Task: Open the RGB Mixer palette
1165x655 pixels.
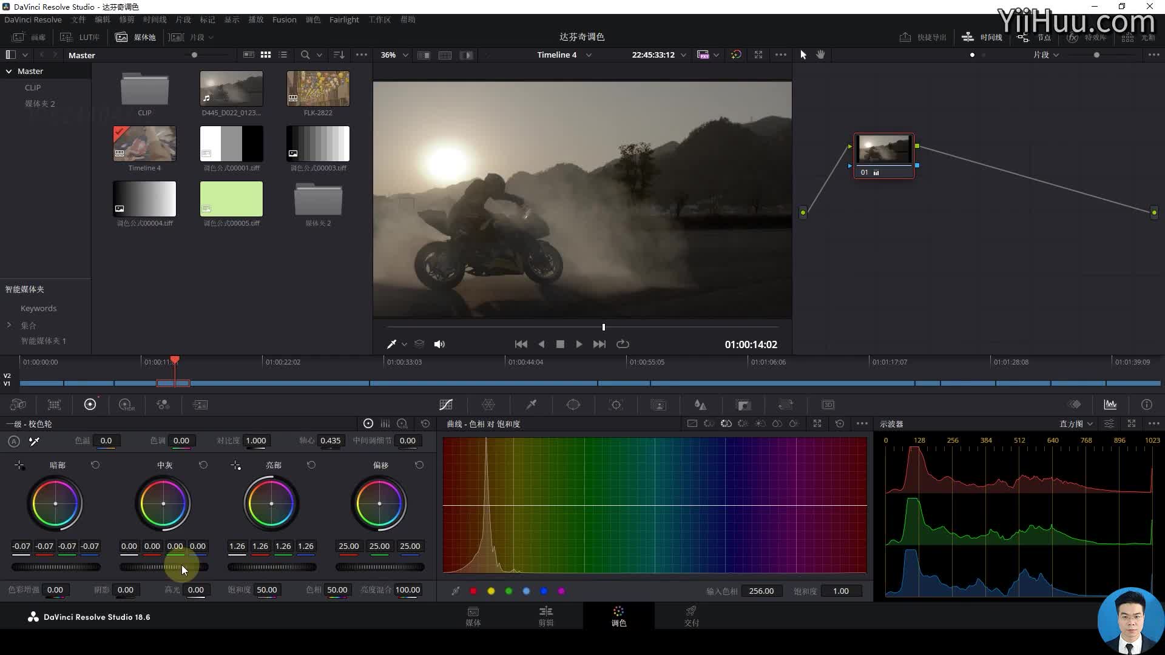Action: [163, 405]
